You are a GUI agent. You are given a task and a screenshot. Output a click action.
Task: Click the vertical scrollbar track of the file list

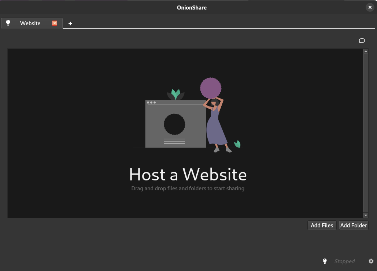(x=366, y=132)
